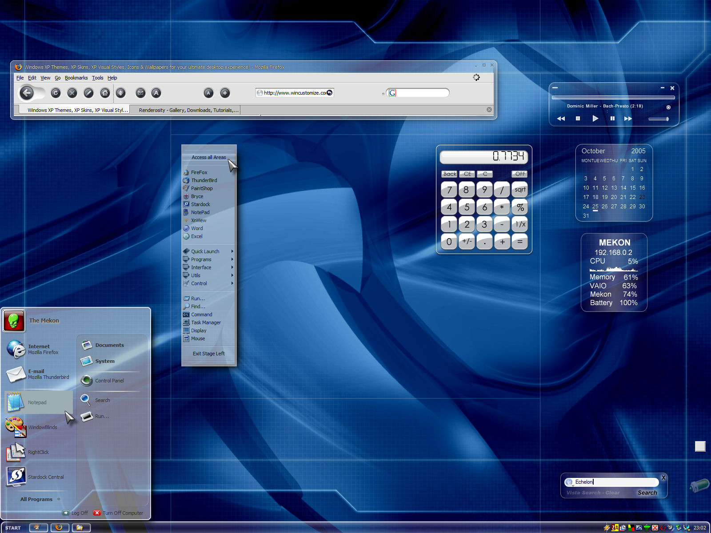Click the bug icon in Firefox toolbar

point(121,93)
